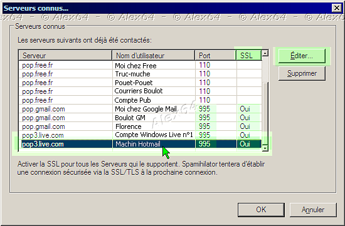
Task: Confirm with the OK button
Action: 261,210
